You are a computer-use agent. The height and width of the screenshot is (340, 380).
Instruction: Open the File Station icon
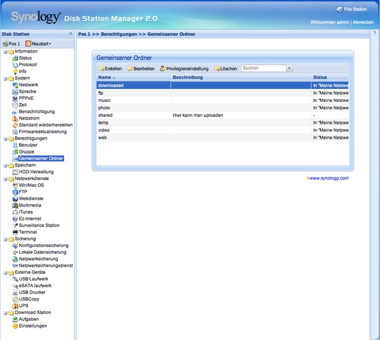coord(339,9)
